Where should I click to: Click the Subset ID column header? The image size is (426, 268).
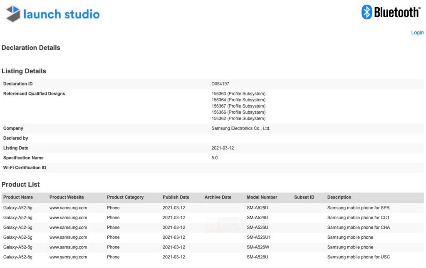(x=304, y=197)
